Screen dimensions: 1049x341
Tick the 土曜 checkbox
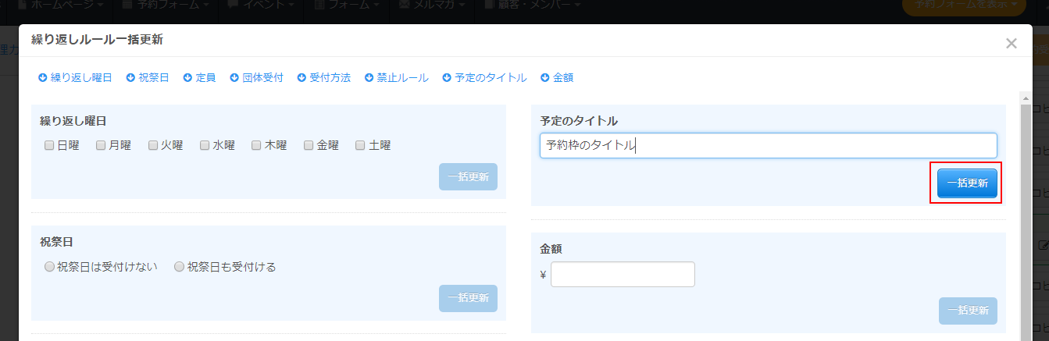tap(360, 145)
